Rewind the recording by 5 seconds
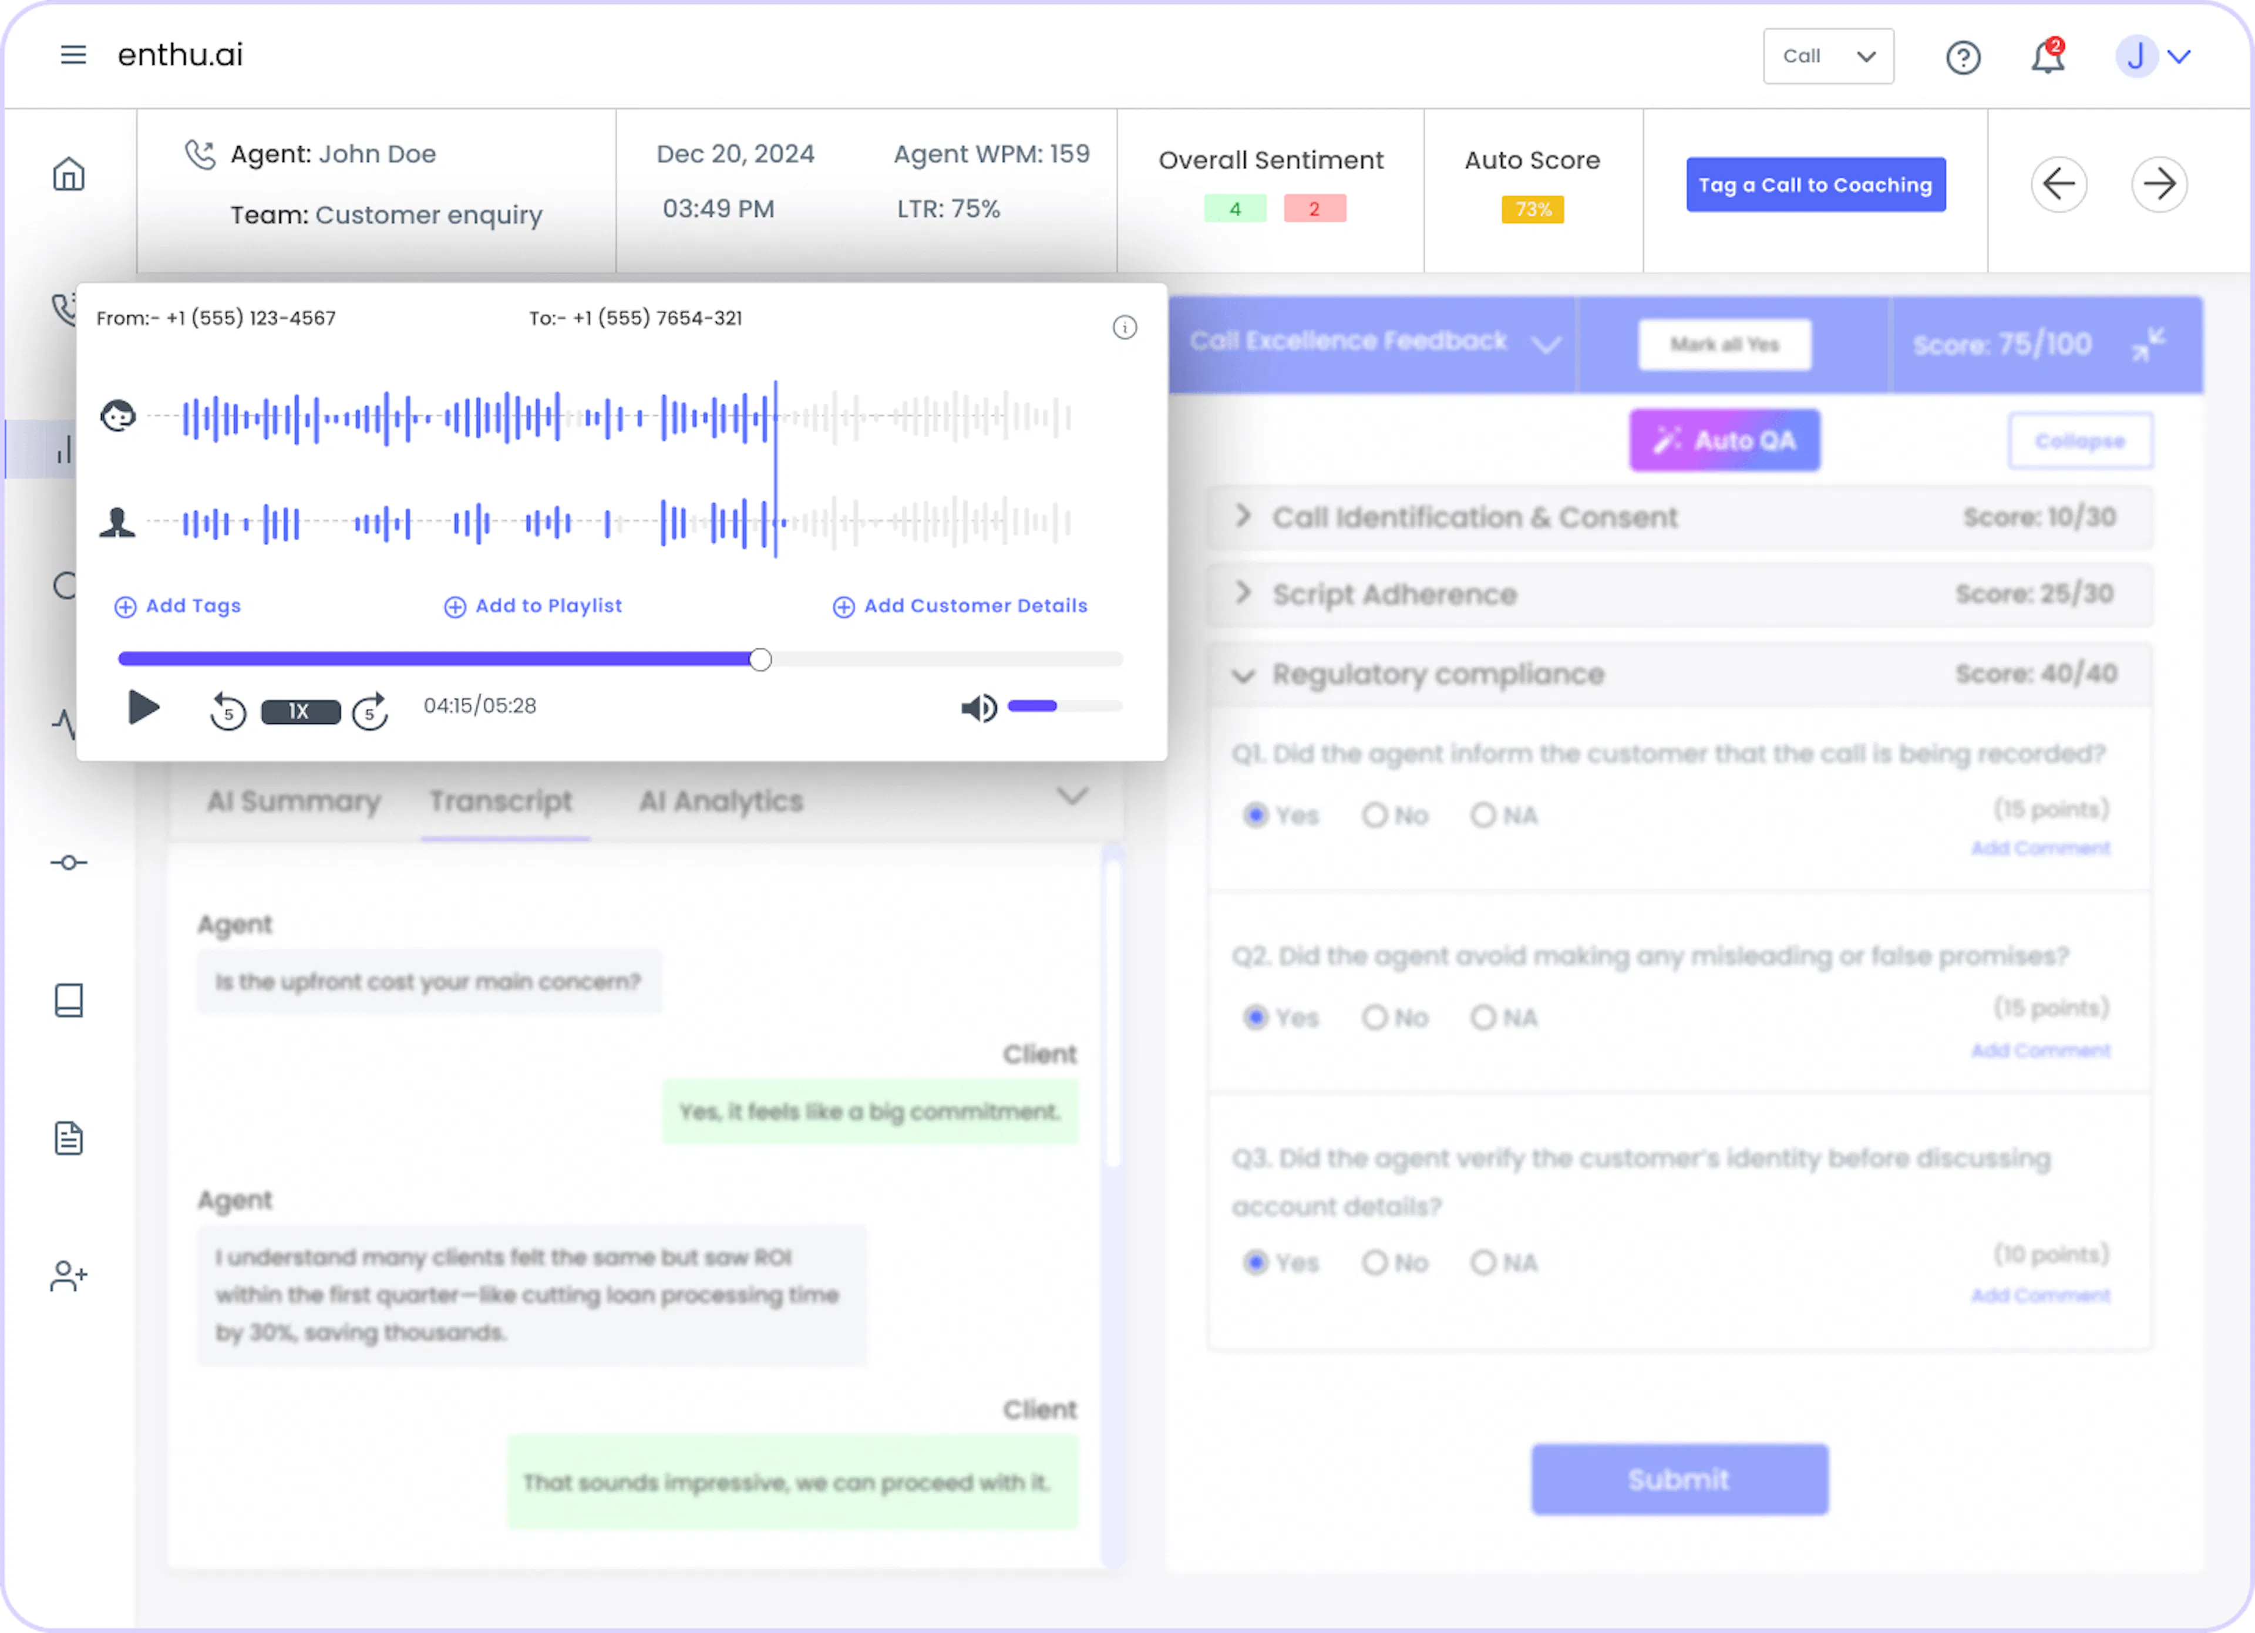 [228, 711]
